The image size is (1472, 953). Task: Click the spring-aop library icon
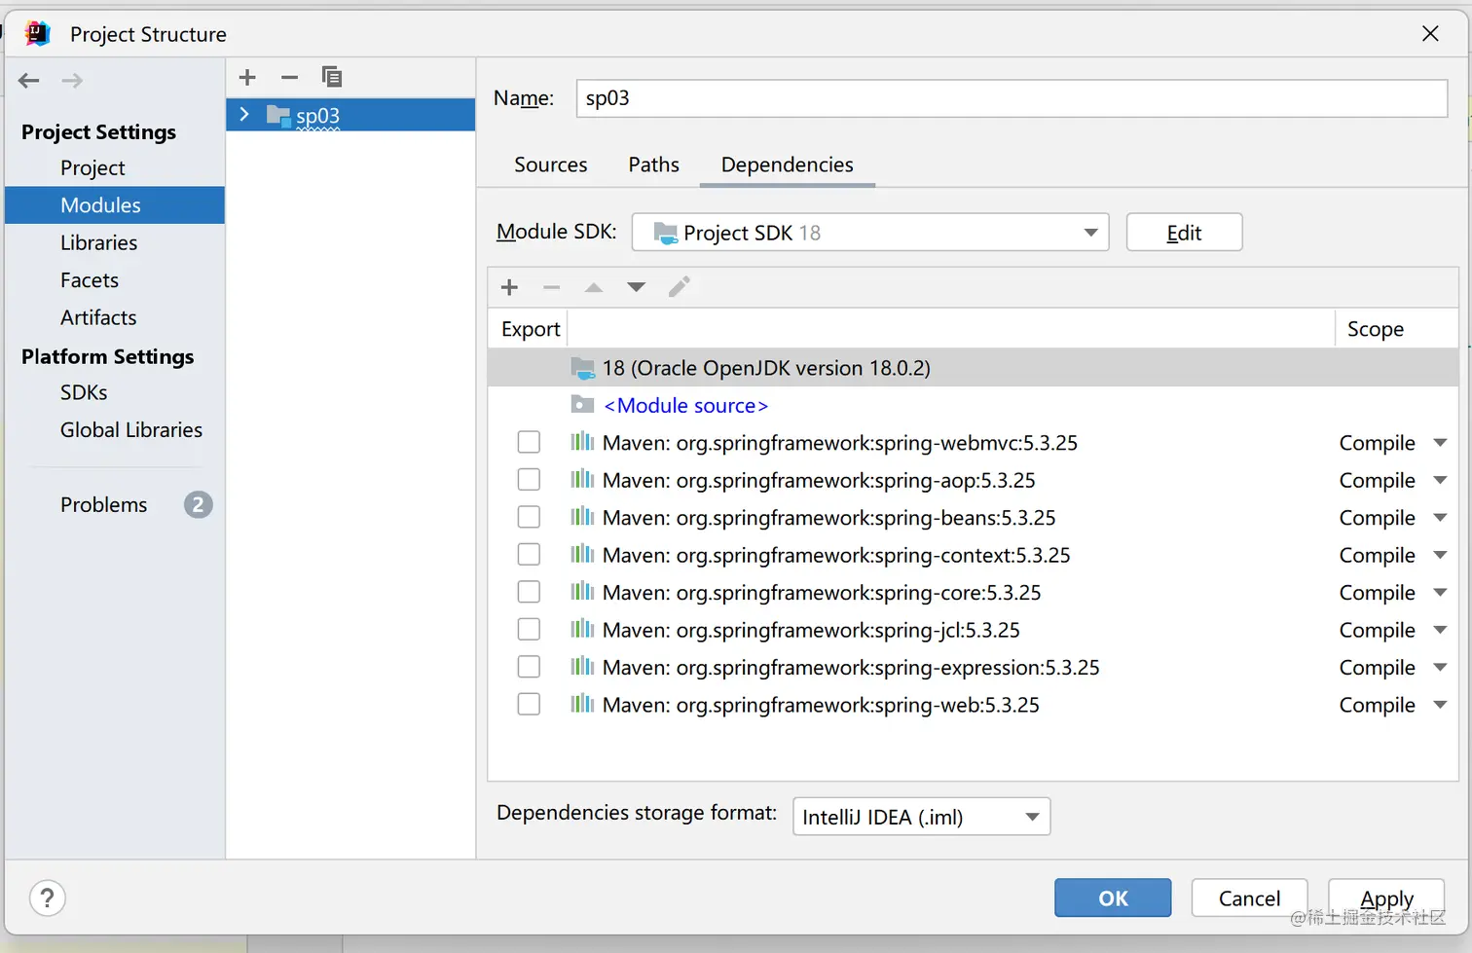click(x=582, y=479)
